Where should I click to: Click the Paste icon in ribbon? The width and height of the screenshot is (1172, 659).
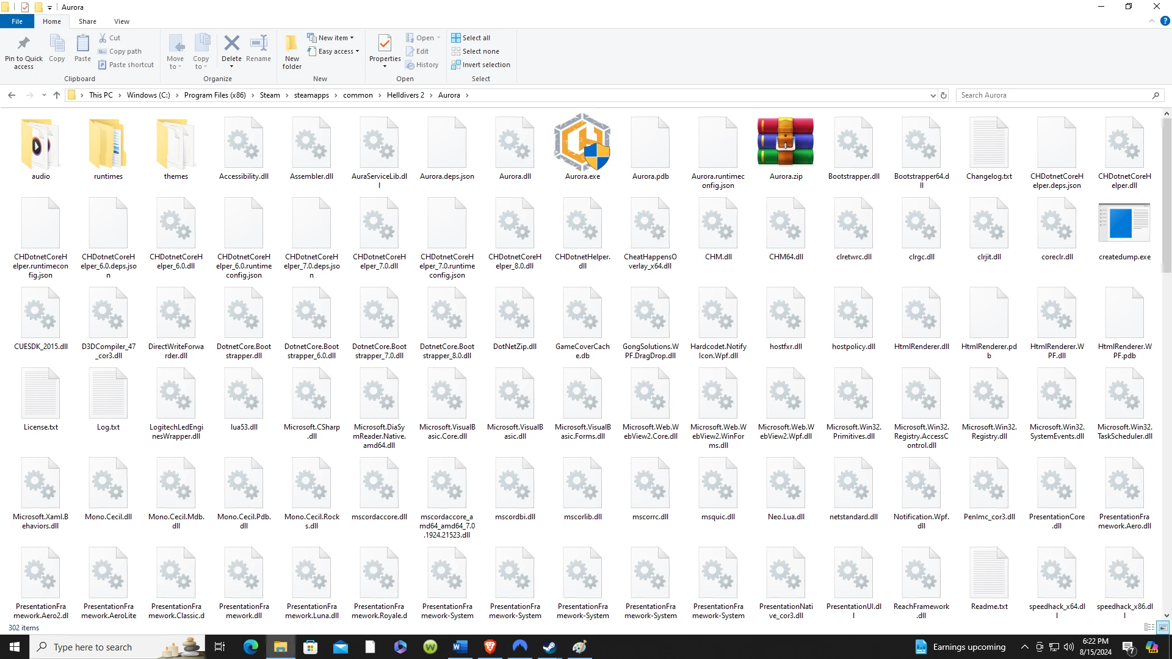82,48
